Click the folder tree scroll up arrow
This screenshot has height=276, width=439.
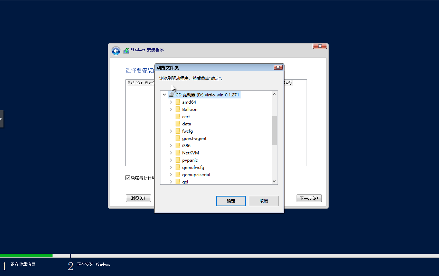pos(274,94)
